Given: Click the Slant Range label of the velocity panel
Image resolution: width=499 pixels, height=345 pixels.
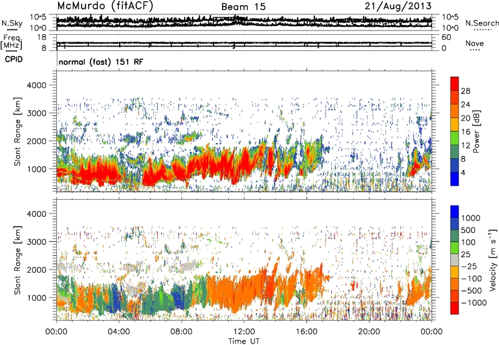Looking at the screenshot, I should [17, 260].
